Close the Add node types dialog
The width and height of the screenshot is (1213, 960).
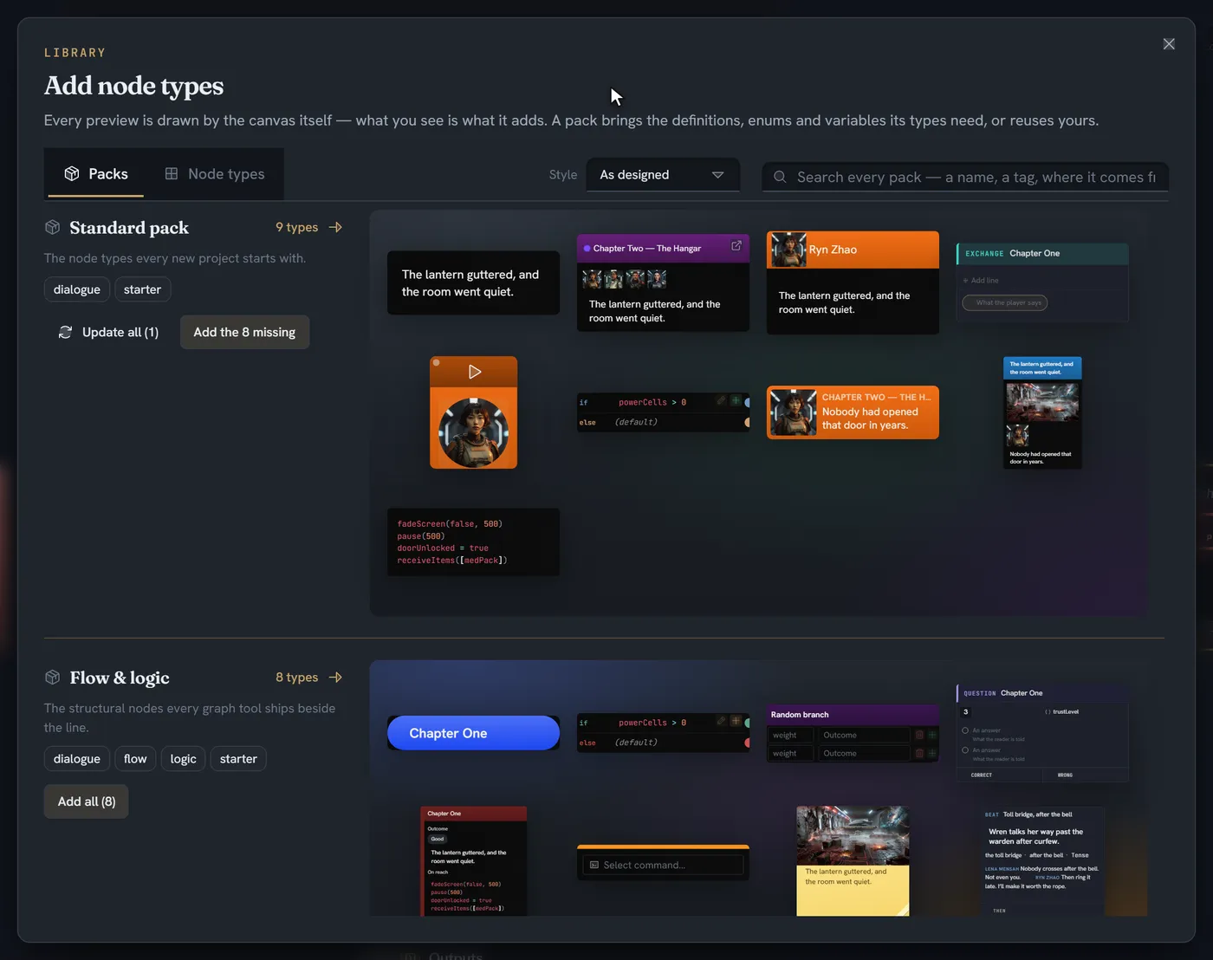click(1169, 44)
